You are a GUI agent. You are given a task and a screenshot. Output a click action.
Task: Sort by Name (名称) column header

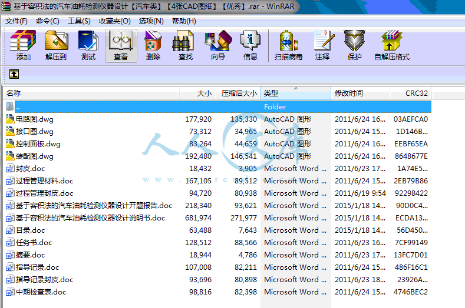pos(91,93)
